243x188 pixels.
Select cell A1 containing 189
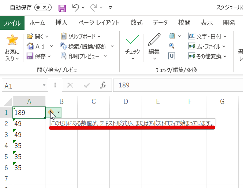pos(29,113)
